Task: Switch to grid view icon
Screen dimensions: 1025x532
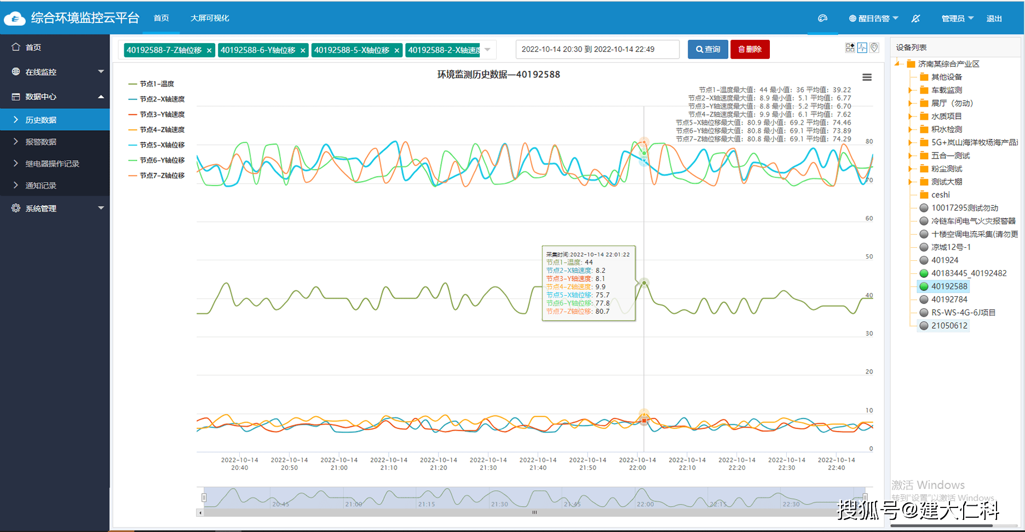Action: coord(850,48)
